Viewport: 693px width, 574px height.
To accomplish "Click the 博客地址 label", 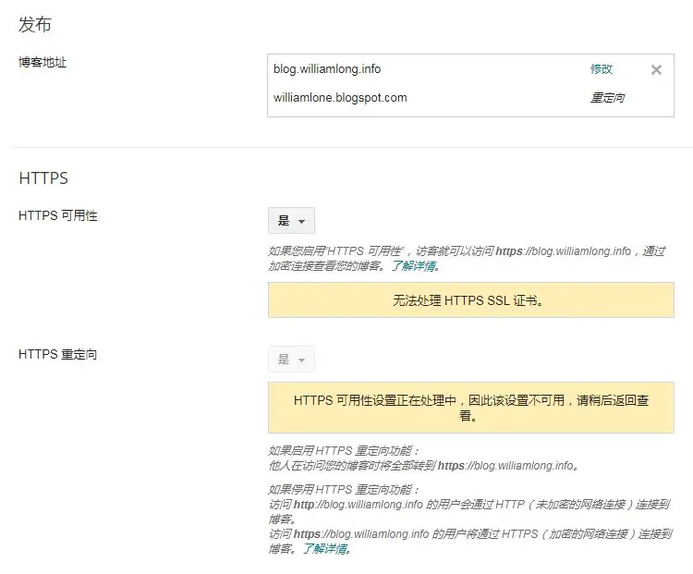I will coord(43,63).
